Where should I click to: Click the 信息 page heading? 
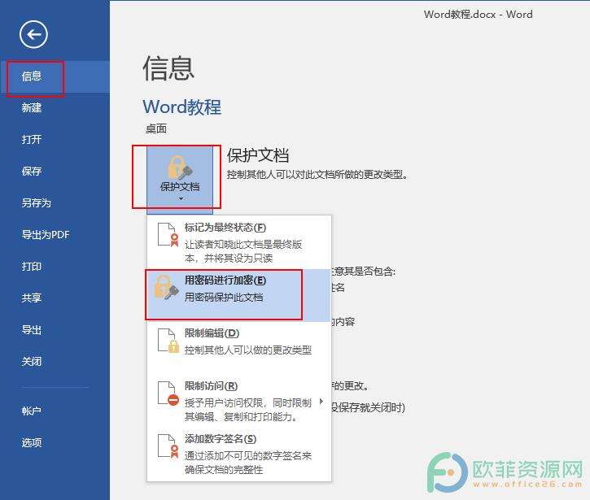point(168,68)
